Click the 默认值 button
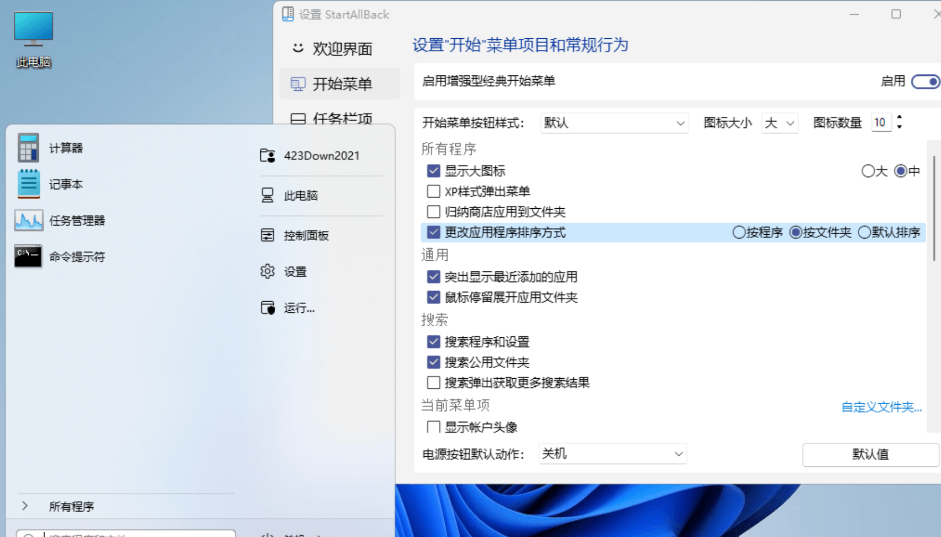The image size is (941, 537). click(x=870, y=454)
